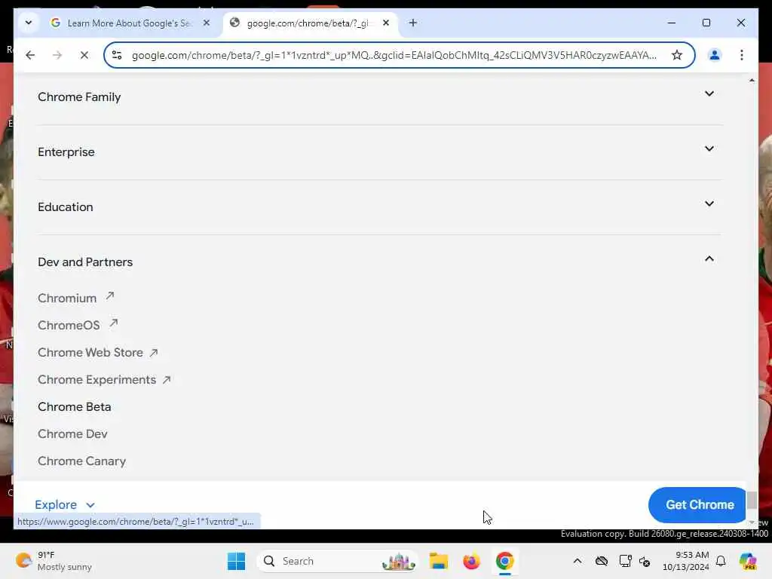Open the notifications bell icon

721,561
